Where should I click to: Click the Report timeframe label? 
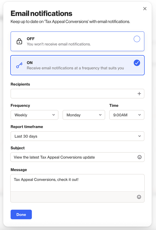coord(27,127)
